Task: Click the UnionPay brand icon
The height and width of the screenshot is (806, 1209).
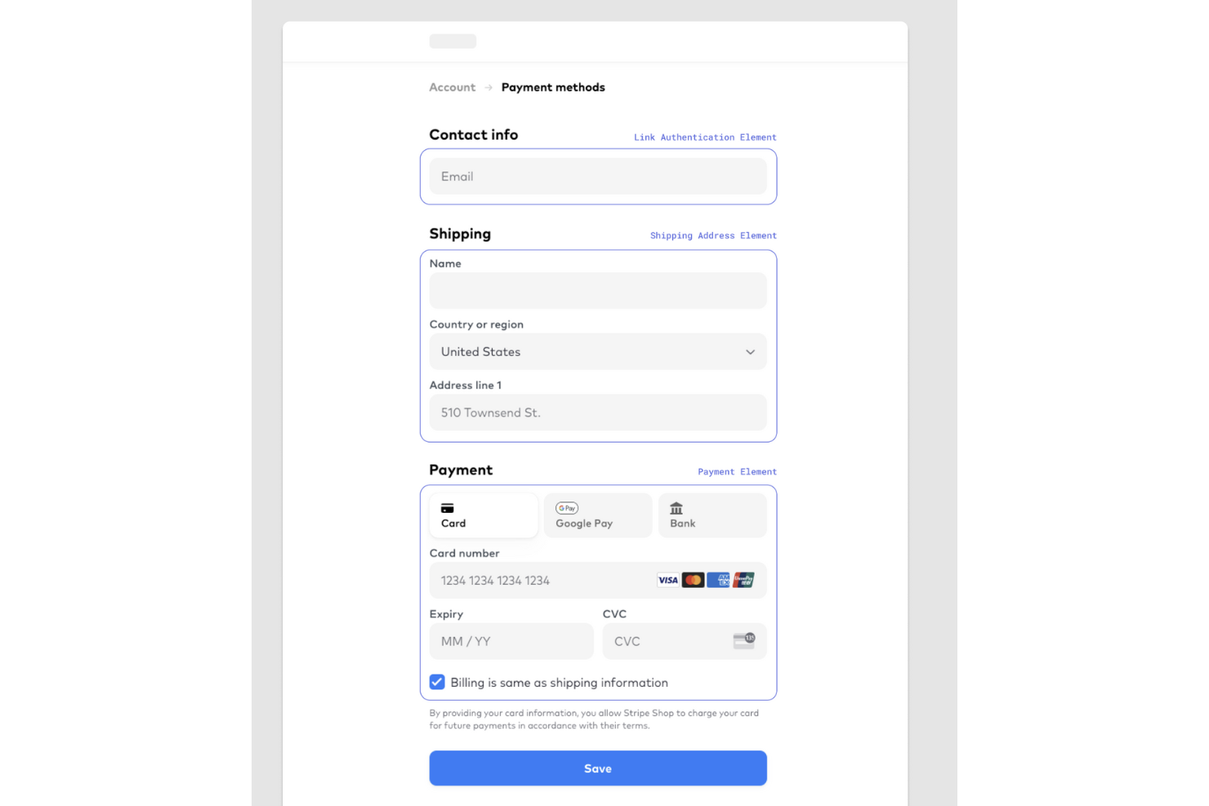Action: click(743, 580)
